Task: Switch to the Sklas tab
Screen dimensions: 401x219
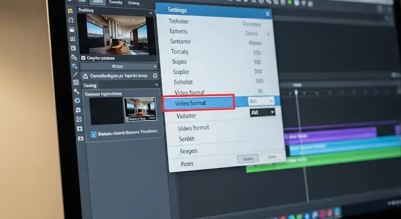Action: click(97, 2)
